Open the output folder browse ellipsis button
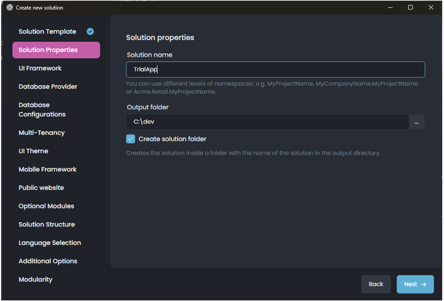This screenshot has height=301, width=444. (x=416, y=122)
